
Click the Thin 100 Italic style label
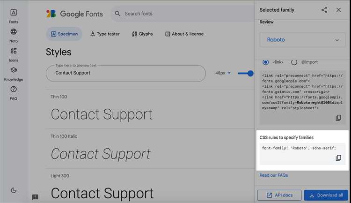[64, 136]
